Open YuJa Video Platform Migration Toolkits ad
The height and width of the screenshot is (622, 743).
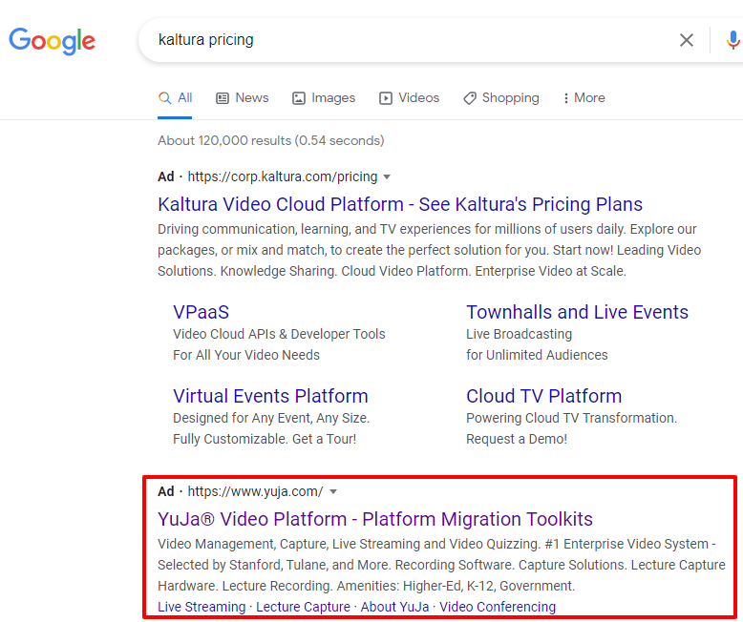tap(374, 519)
